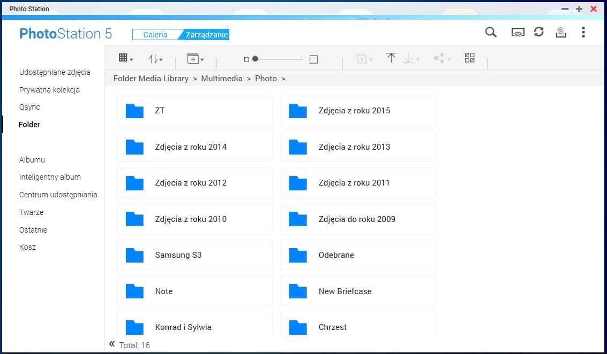Open Kosz trash in sidebar
This screenshot has width=607, height=354.
[27, 247]
